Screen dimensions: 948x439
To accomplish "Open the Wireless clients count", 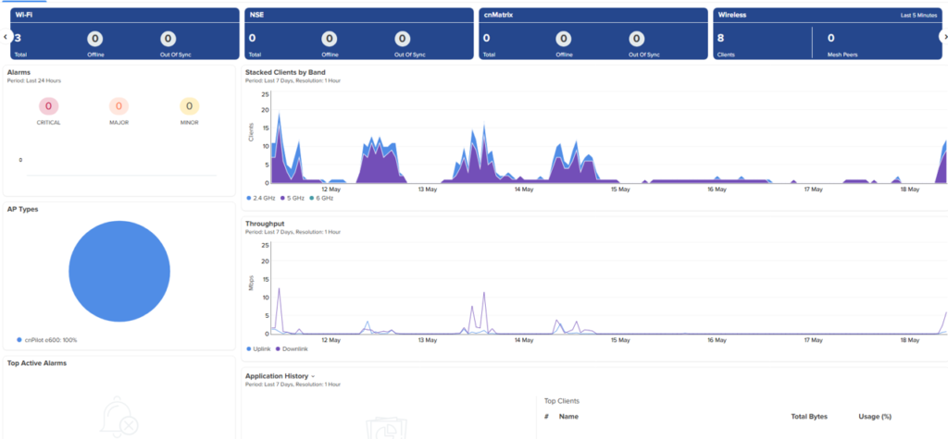I will [720, 39].
